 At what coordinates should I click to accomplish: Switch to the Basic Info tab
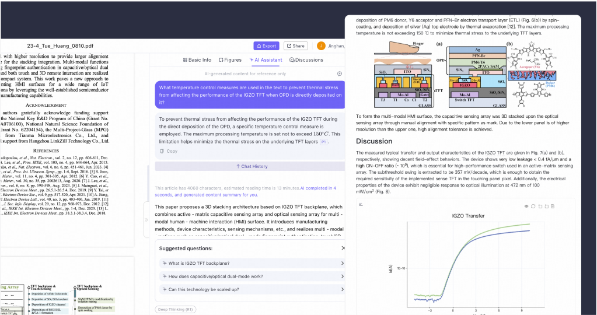[x=197, y=60]
